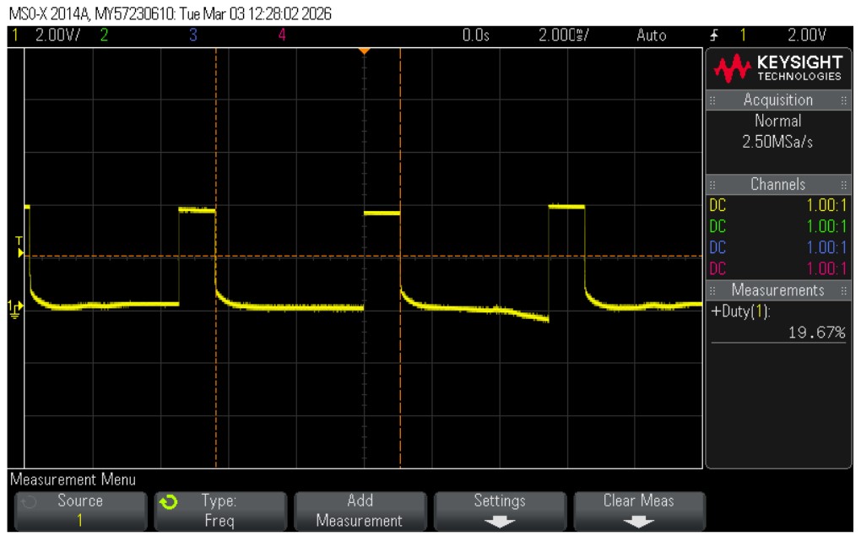Image resolution: width=861 pixels, height=536 pixels.
Task: Toggle channel 3 indicator in status bar
Action: coord(193,35)
